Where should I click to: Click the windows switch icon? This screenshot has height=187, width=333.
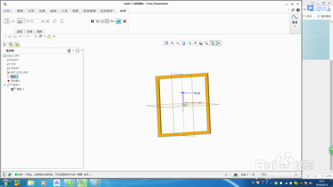tap(41, 37)
